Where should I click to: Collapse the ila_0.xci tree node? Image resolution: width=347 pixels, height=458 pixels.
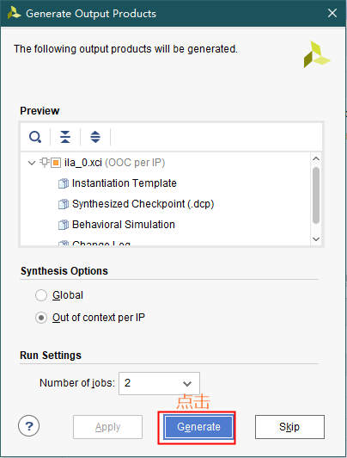(x=32, y=163)
